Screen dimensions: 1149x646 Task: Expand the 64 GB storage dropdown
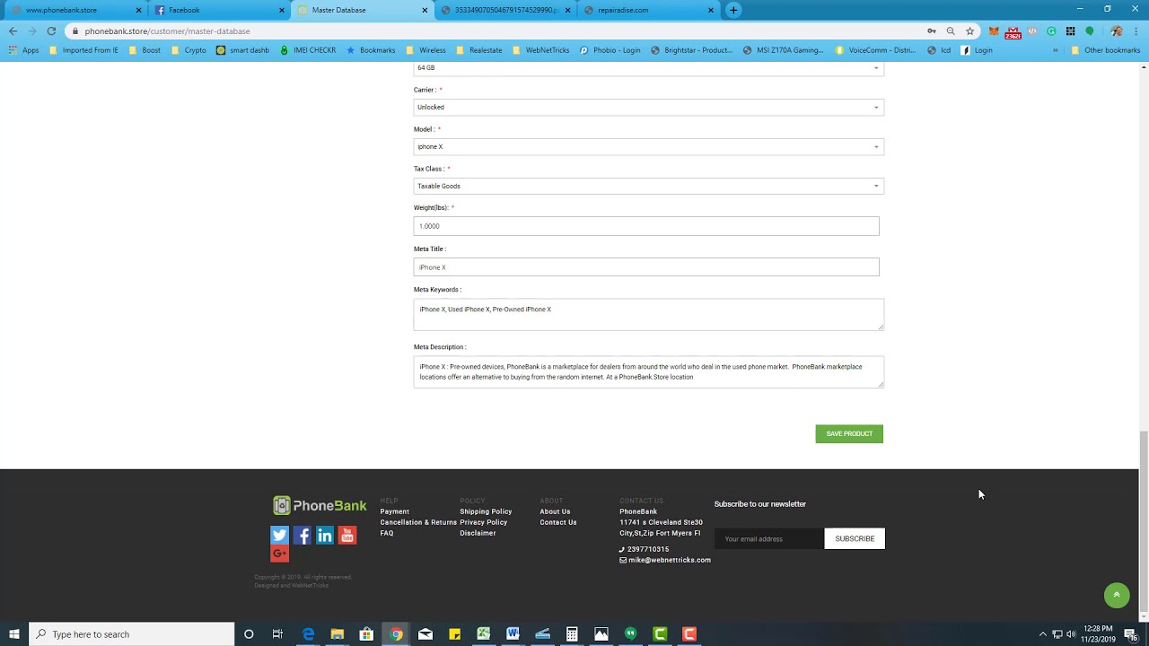click(x=649, y=68)
